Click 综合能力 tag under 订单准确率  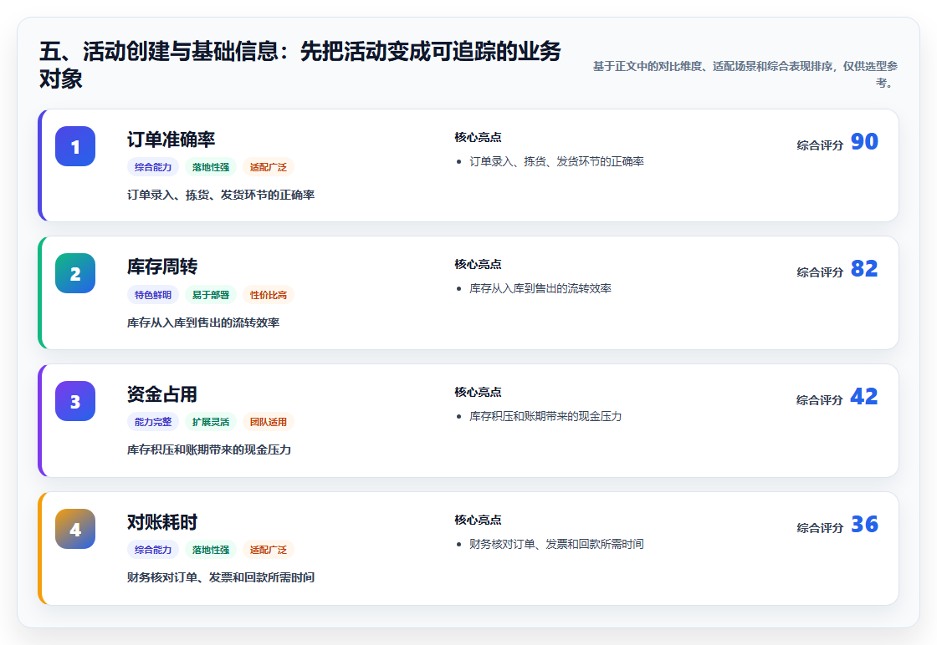(153, 167)
